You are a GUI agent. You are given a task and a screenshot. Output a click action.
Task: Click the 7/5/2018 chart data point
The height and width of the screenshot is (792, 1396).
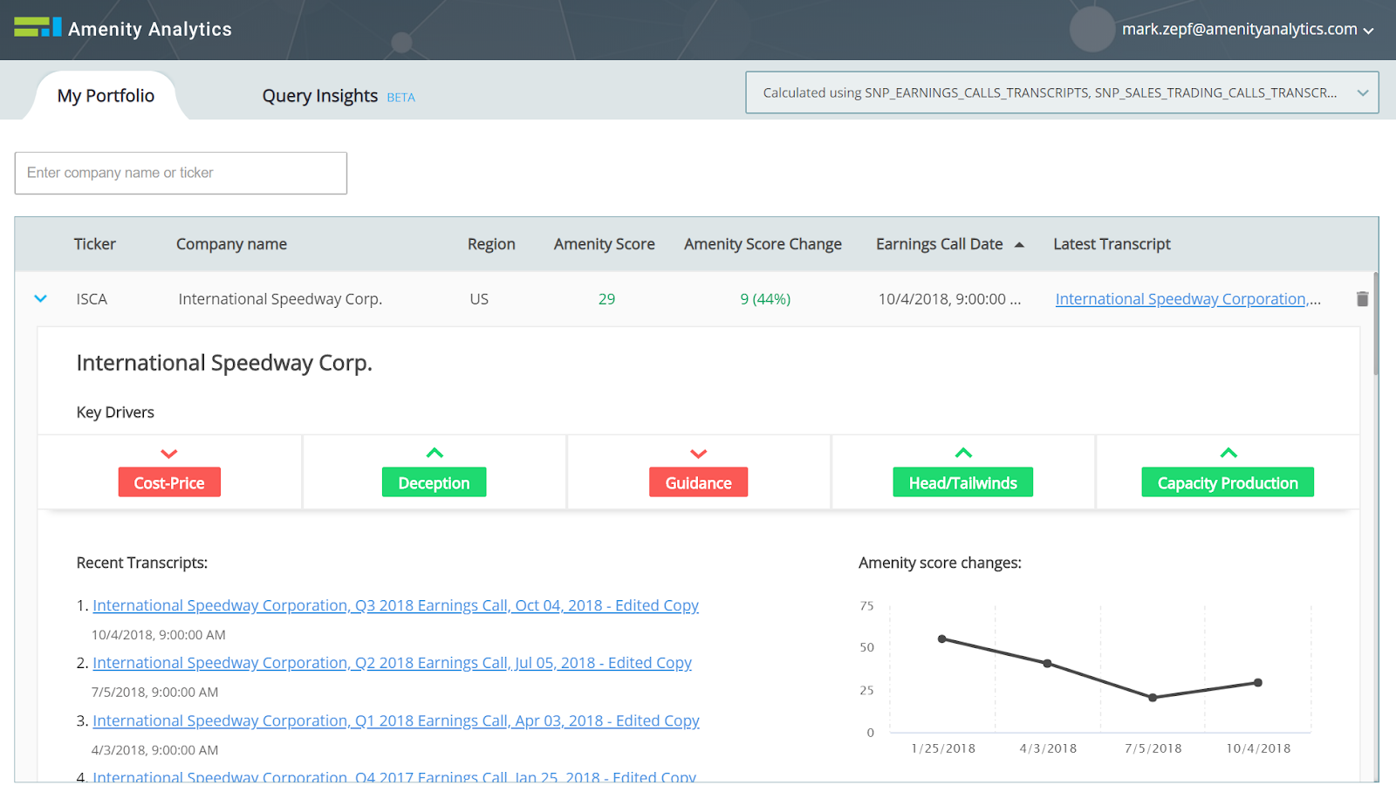[x=1153, y=698]
